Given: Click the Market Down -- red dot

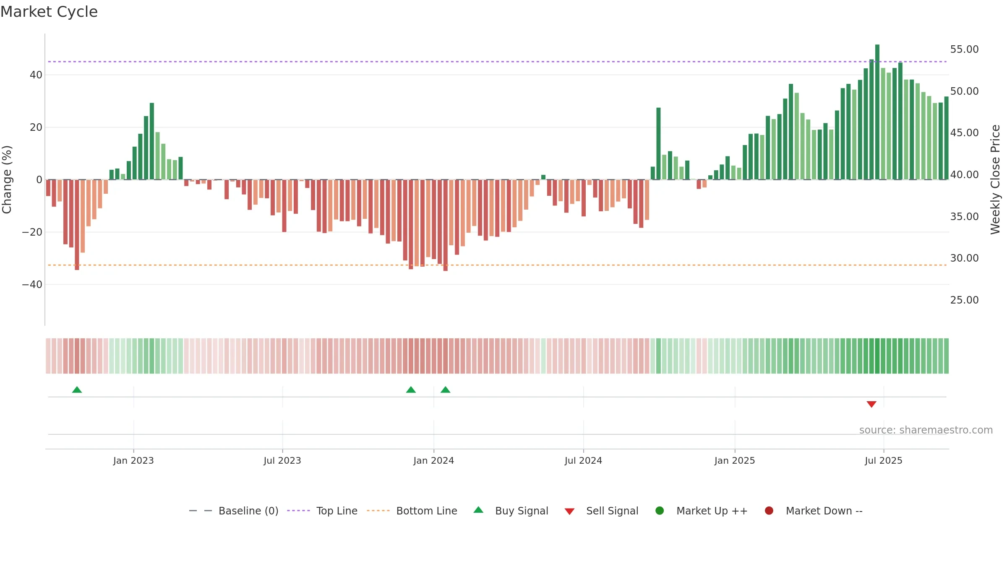Looking at the screenshot, I should pyautogui.click(x=769, y=511).
